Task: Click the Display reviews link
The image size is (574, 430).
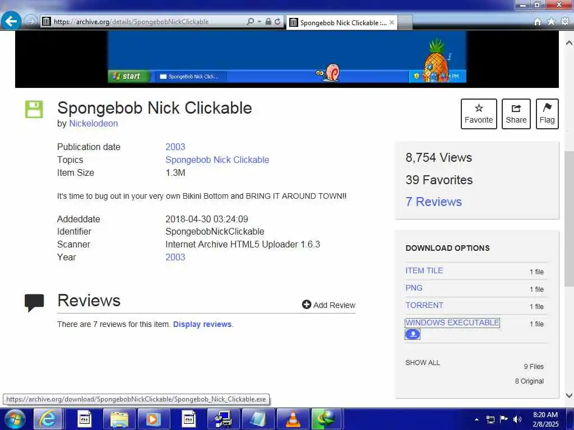Action: [202, 324]
